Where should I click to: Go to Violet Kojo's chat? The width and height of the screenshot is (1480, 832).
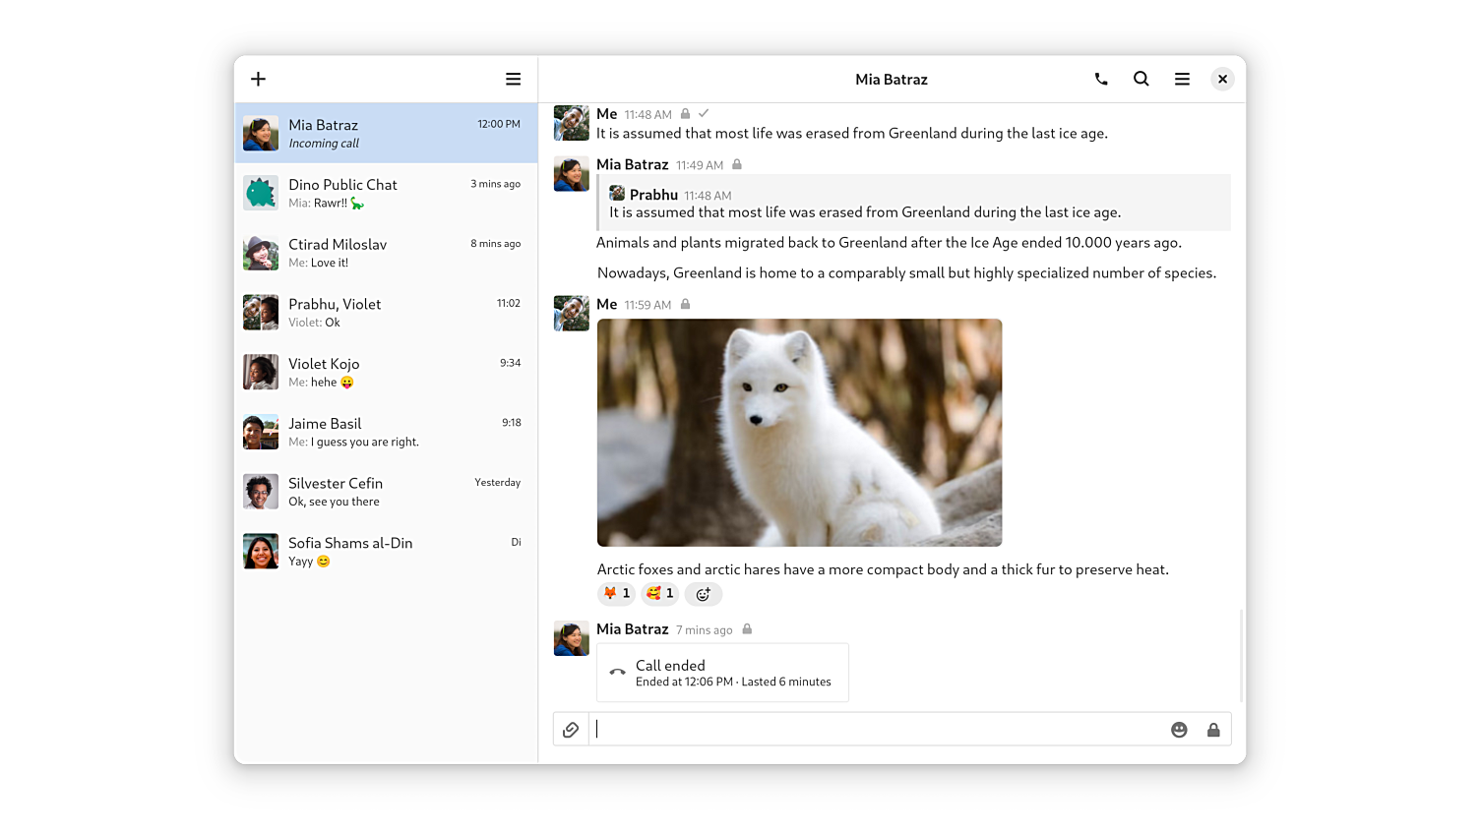tap(386, 373)
